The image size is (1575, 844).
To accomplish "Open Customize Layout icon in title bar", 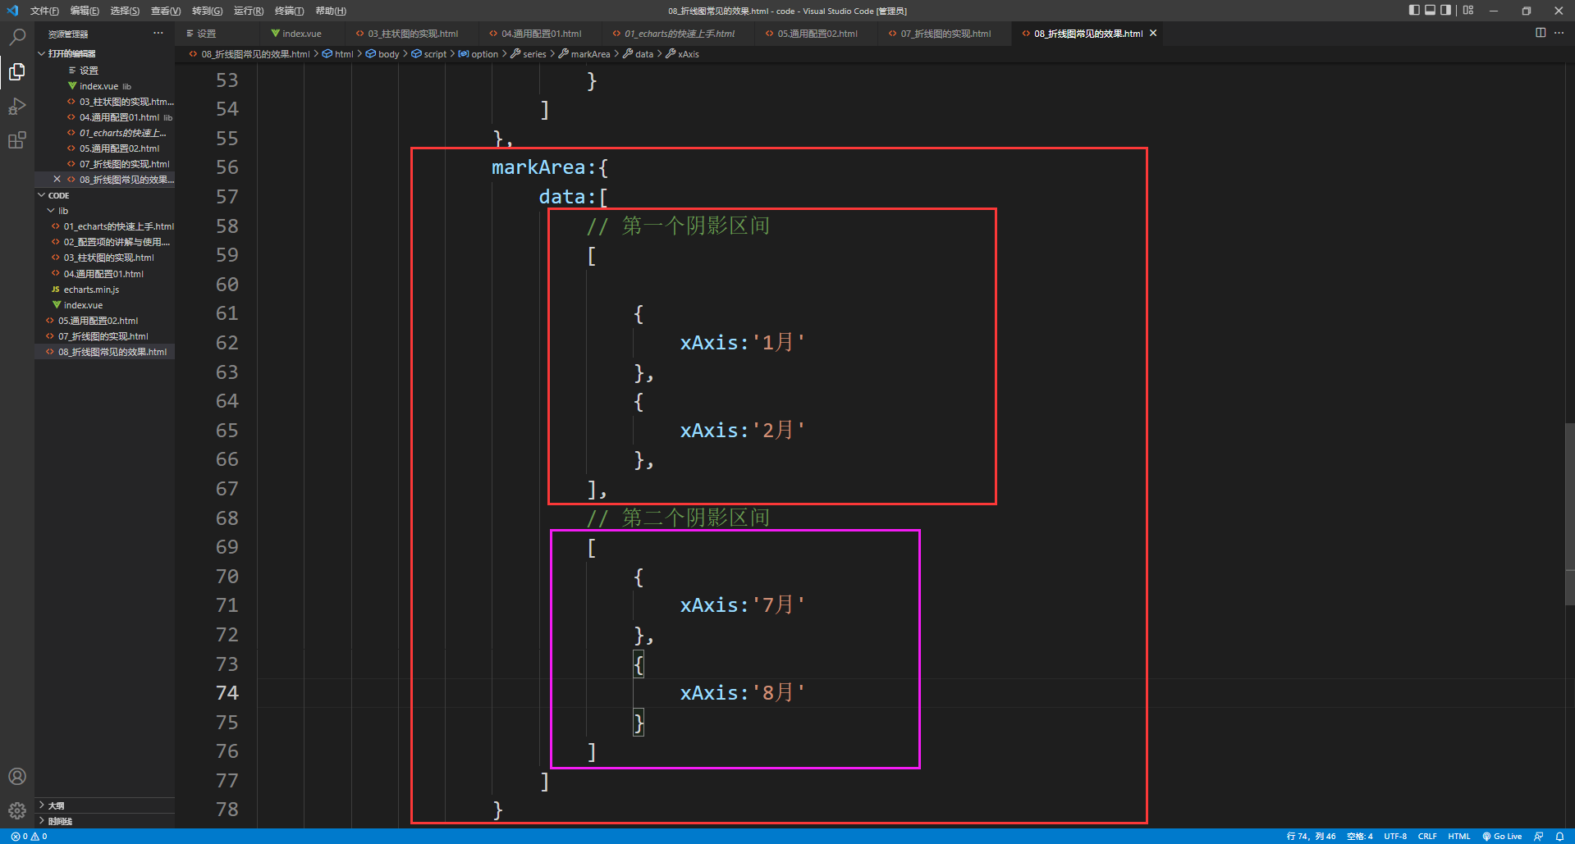I will click(1468, 11).
